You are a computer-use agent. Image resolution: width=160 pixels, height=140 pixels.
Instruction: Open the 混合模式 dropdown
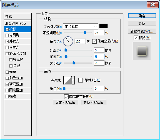81,27
